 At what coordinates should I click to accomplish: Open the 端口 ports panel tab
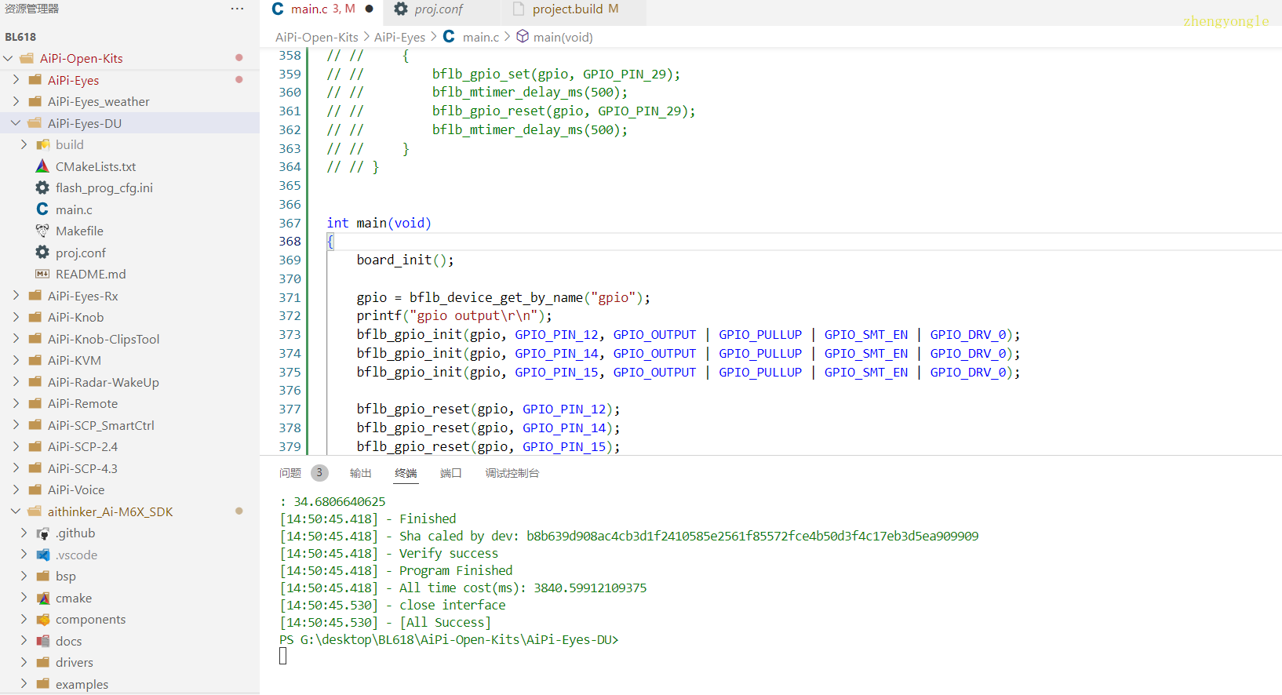(451, 473)
